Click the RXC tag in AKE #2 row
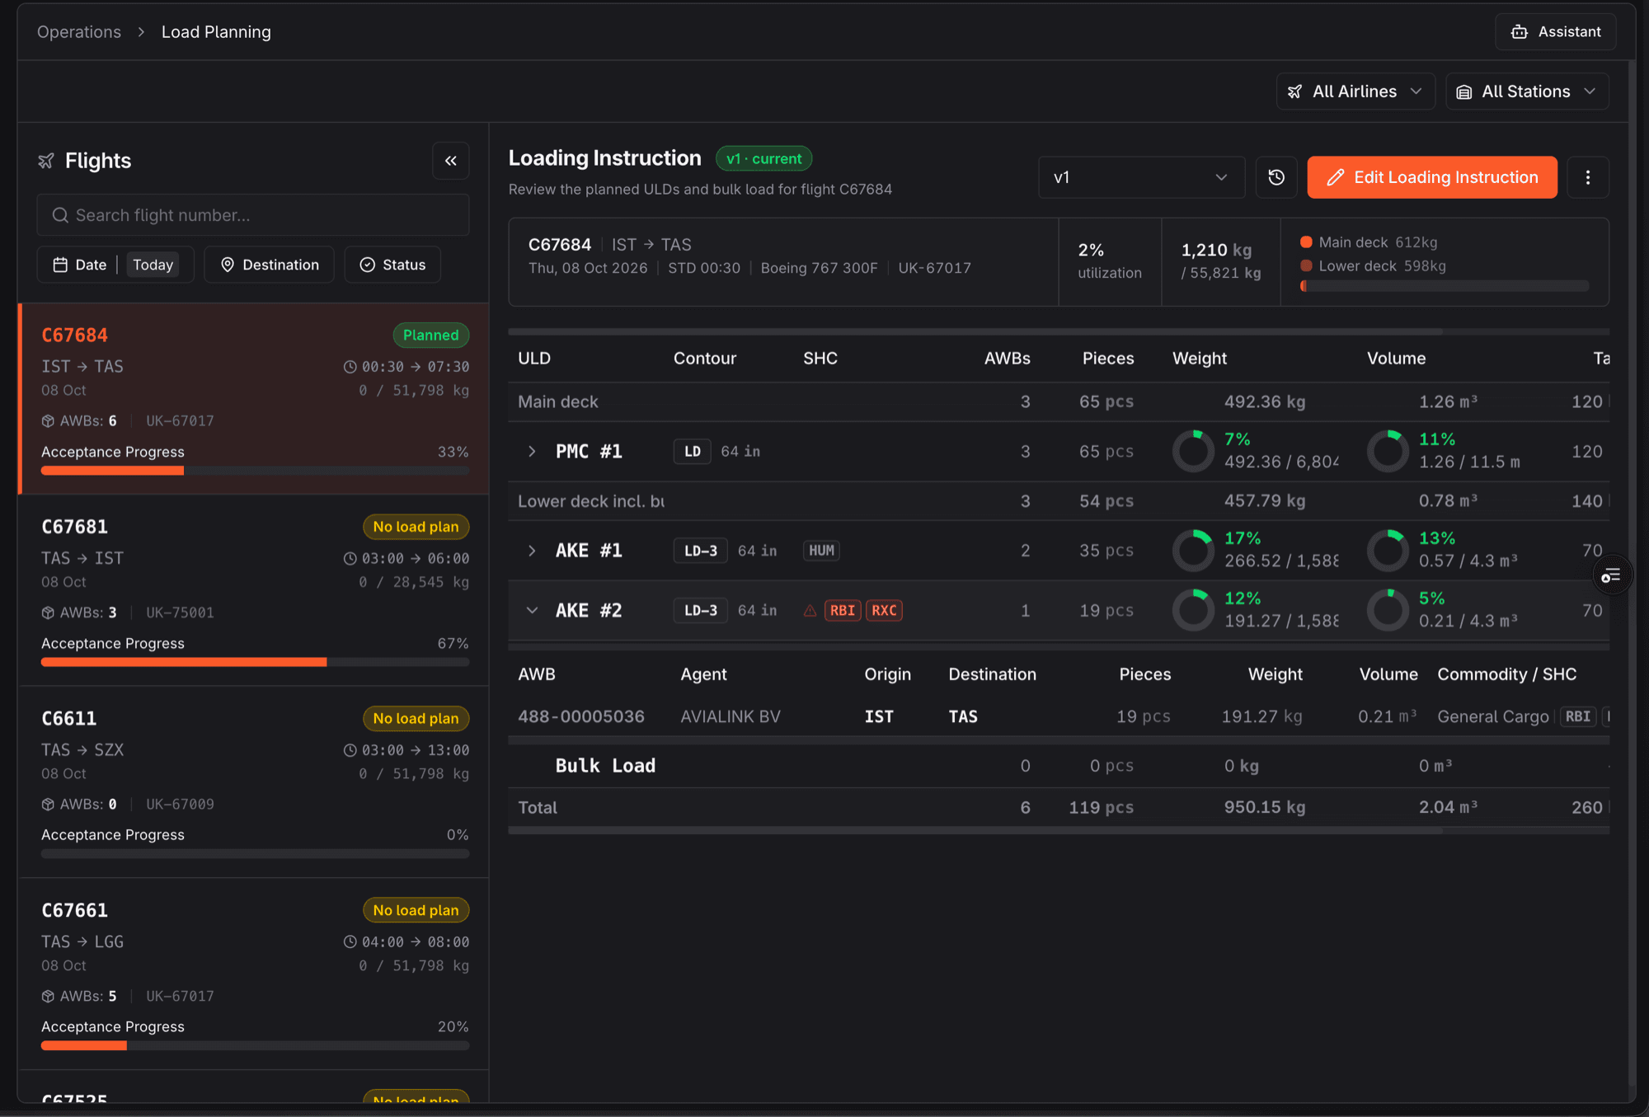This screenshot has height=1117, width=1649. pos(884,611)
